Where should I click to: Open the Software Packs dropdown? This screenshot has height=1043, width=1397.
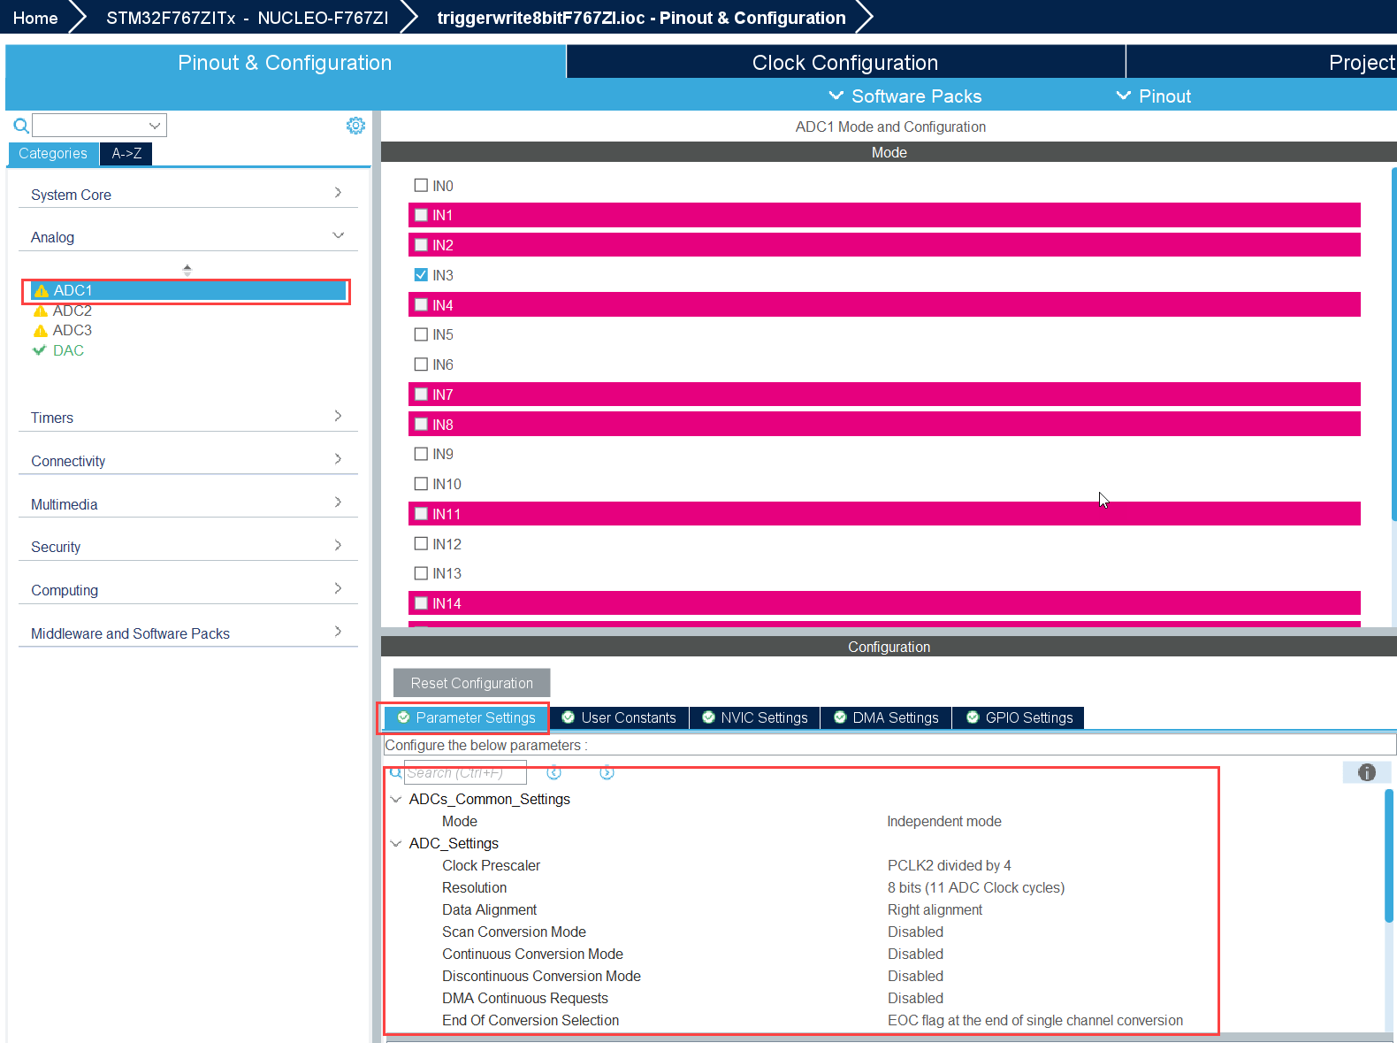tap(905, 96)
